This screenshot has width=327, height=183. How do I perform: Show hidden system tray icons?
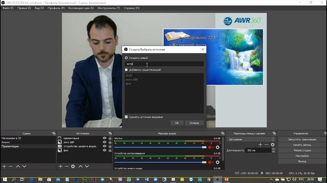271,179
